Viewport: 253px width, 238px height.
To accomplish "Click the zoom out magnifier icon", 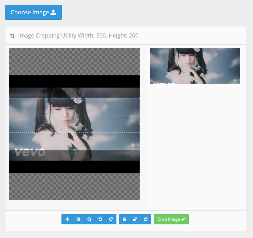I will [89, 219].
